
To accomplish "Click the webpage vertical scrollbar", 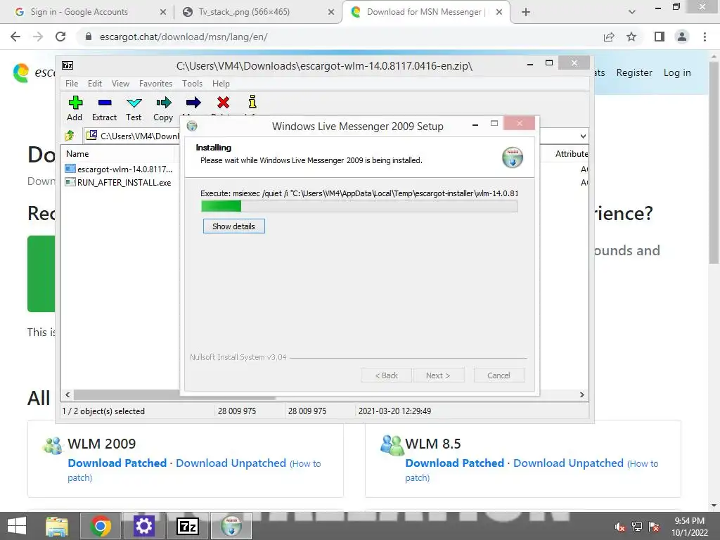I will pos(714,163).
